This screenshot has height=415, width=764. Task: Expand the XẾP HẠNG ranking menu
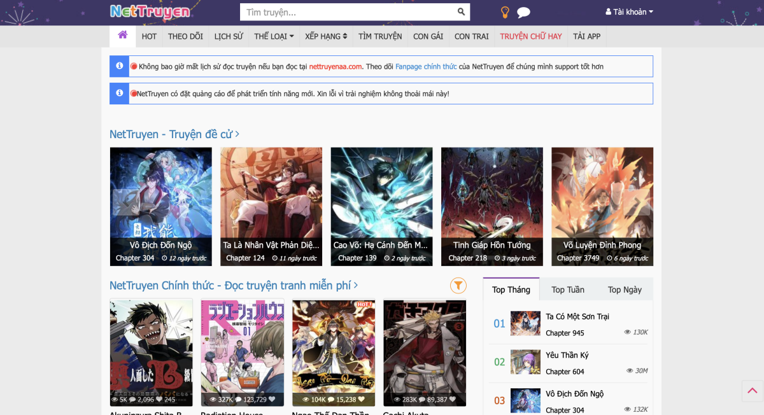pos(326,36)
